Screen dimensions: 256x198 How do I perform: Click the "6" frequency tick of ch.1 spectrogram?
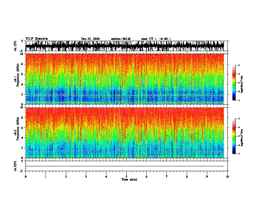(23, 74)
